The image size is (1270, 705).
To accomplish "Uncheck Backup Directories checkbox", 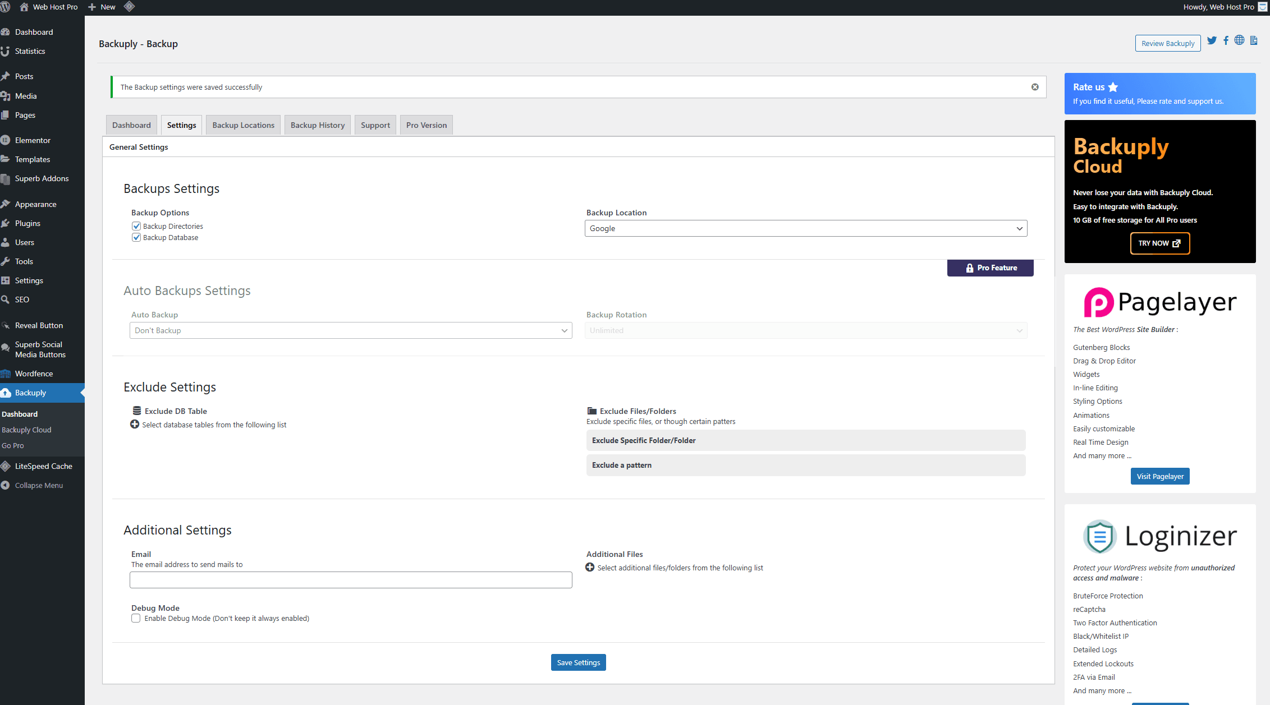I will (136, 226).
